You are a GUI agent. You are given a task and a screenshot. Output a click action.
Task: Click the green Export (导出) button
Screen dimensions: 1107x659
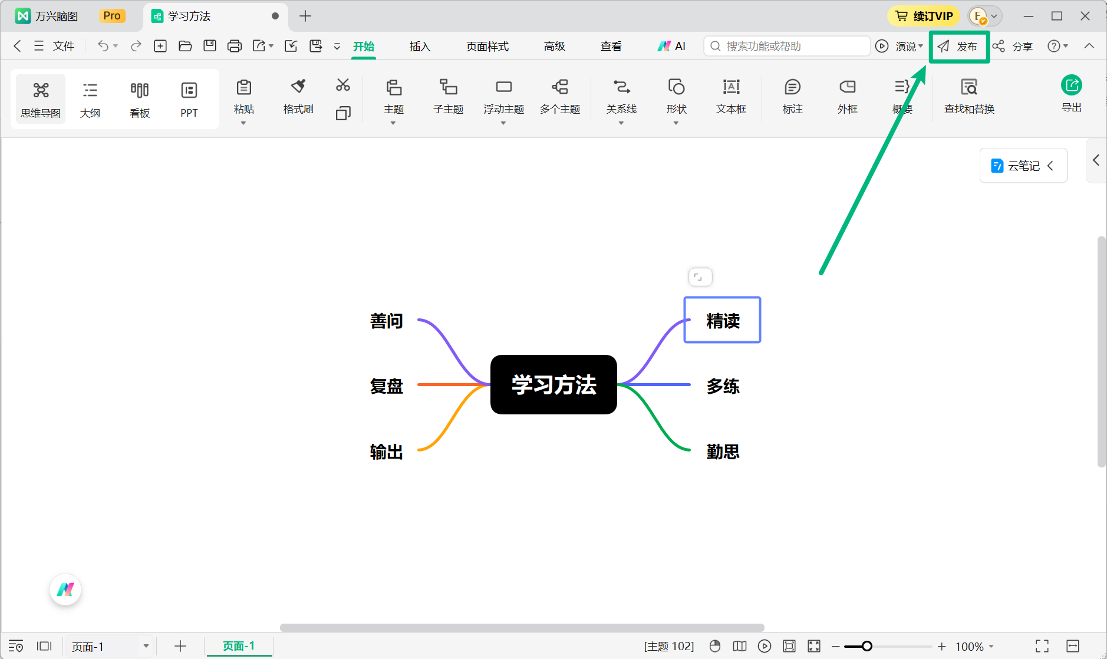pos(1072,93)
